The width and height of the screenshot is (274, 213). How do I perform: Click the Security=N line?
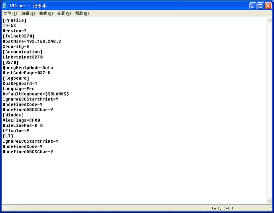point(16,47)
